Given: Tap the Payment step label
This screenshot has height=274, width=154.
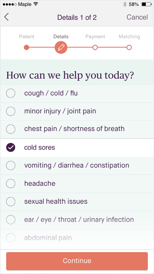Looking at the screenshot, I should [95, 37].
